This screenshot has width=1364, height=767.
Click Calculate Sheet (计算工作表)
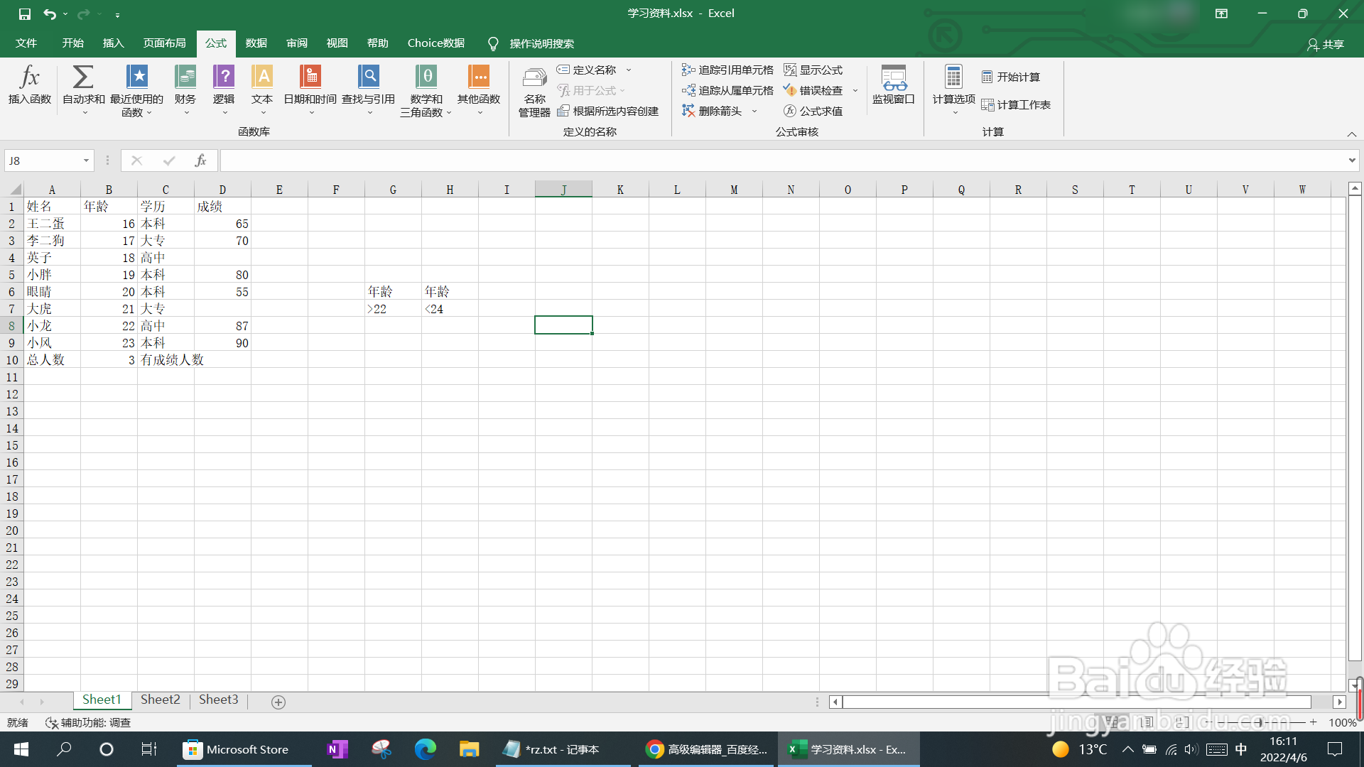(x=1016, y=104)
